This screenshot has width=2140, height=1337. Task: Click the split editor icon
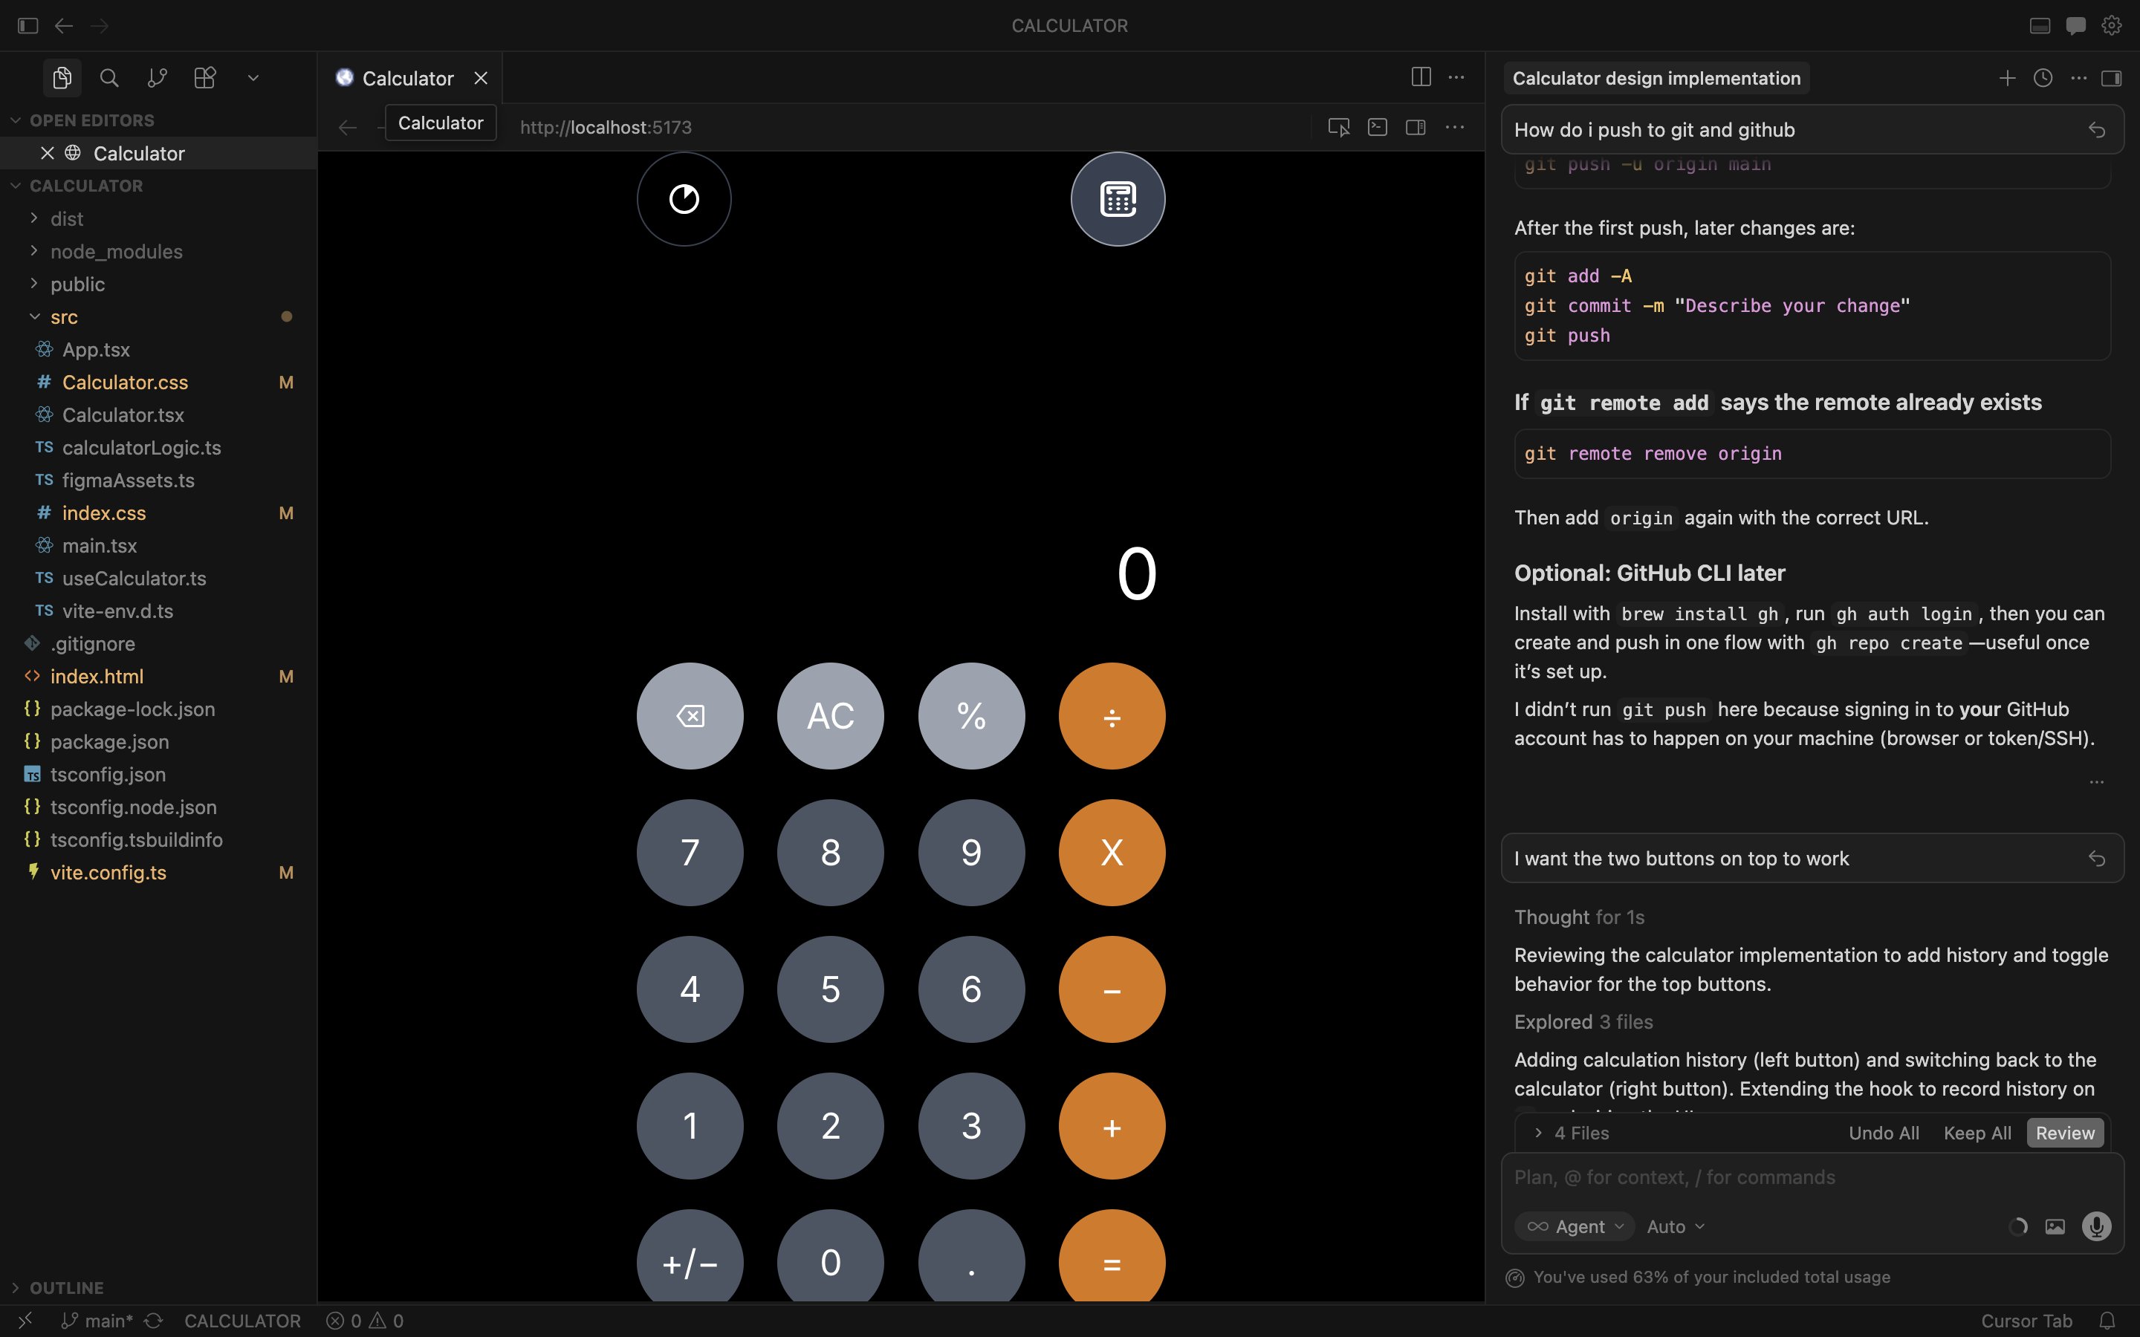click(x=1420, y=77)
